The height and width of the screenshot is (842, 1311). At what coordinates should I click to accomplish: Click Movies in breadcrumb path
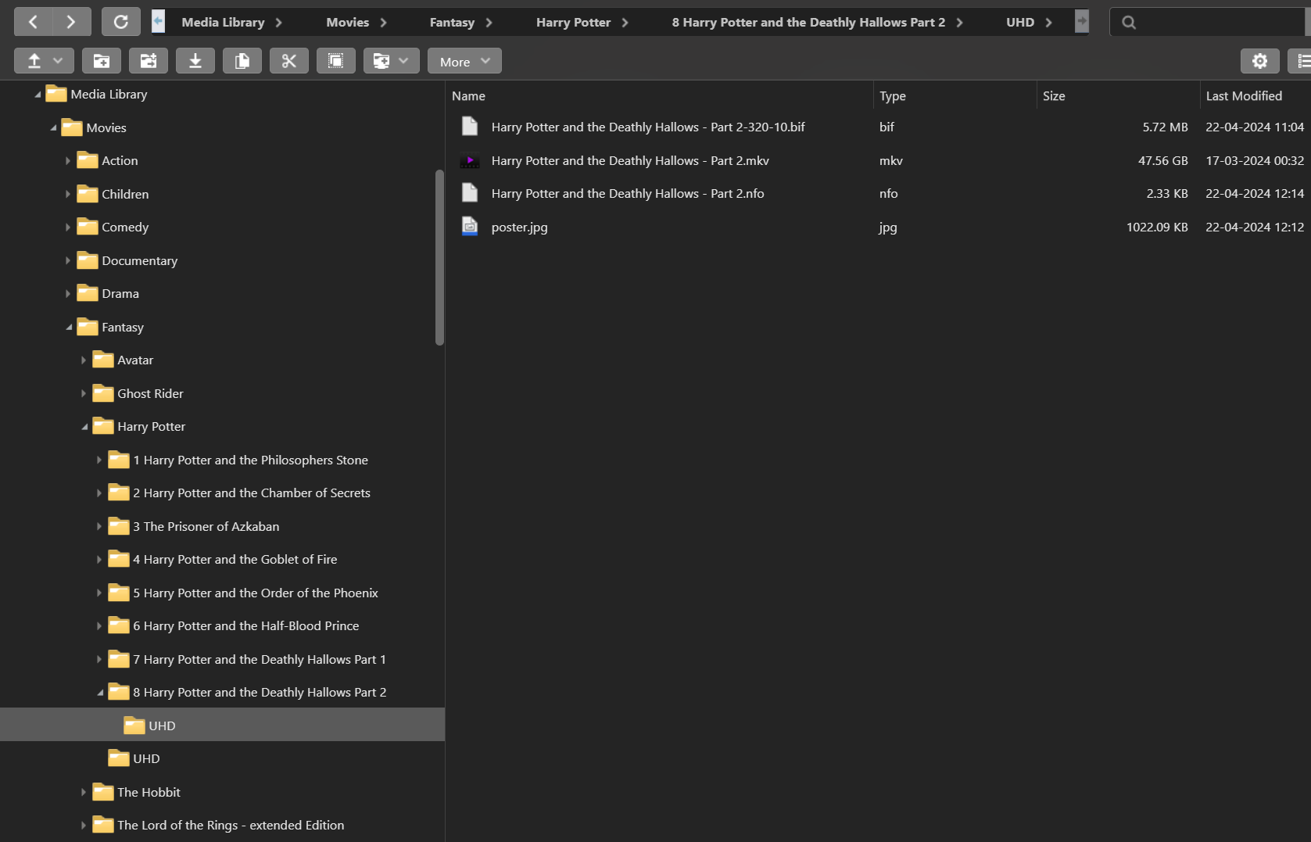coord(348,22)
